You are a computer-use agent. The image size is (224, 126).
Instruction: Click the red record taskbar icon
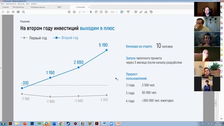pyautogui.click(x=76, y=124)
